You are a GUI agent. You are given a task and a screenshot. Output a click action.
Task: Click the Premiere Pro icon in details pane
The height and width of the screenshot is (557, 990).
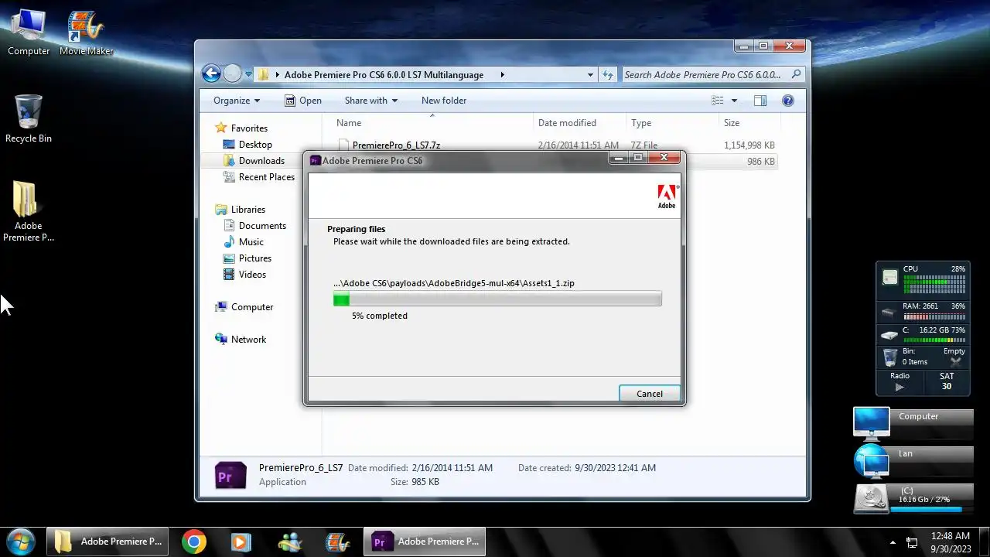point(230,475)
